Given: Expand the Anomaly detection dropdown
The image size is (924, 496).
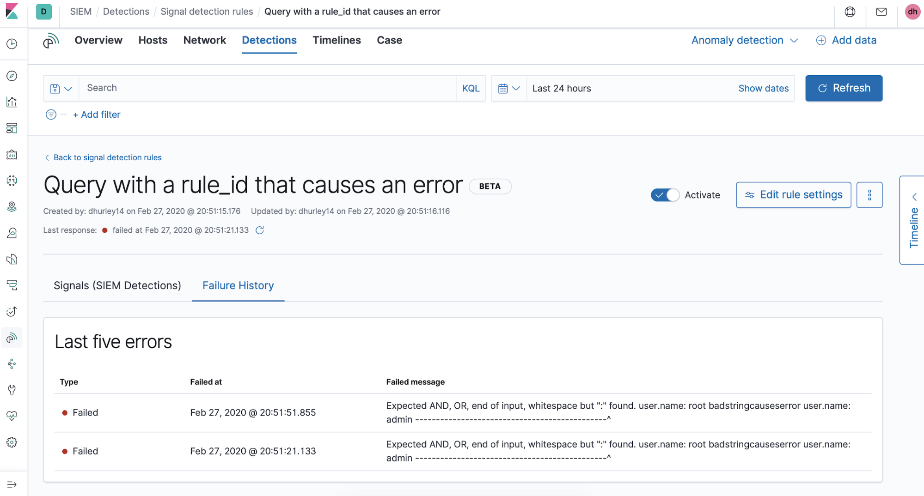Looking at the screenshot, I should (x=745, y=41).
